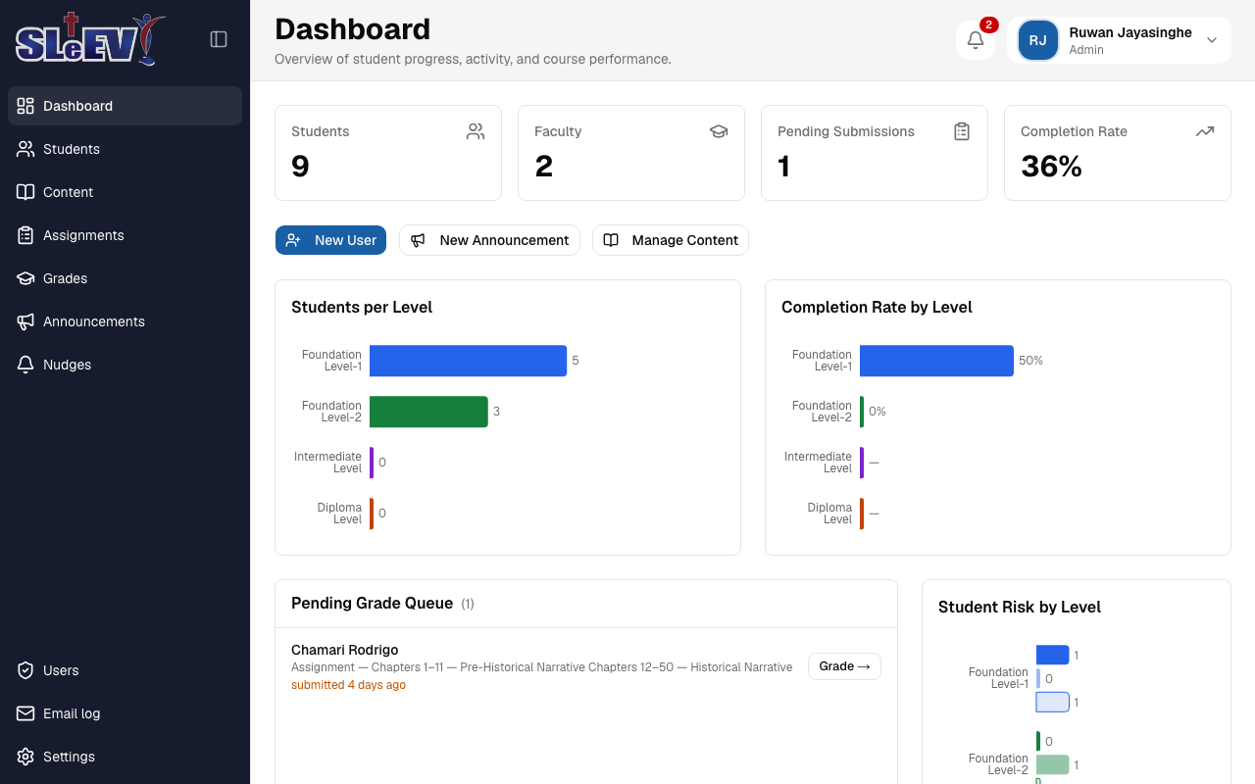
Task: Open Manage Content
Action: 671,240
